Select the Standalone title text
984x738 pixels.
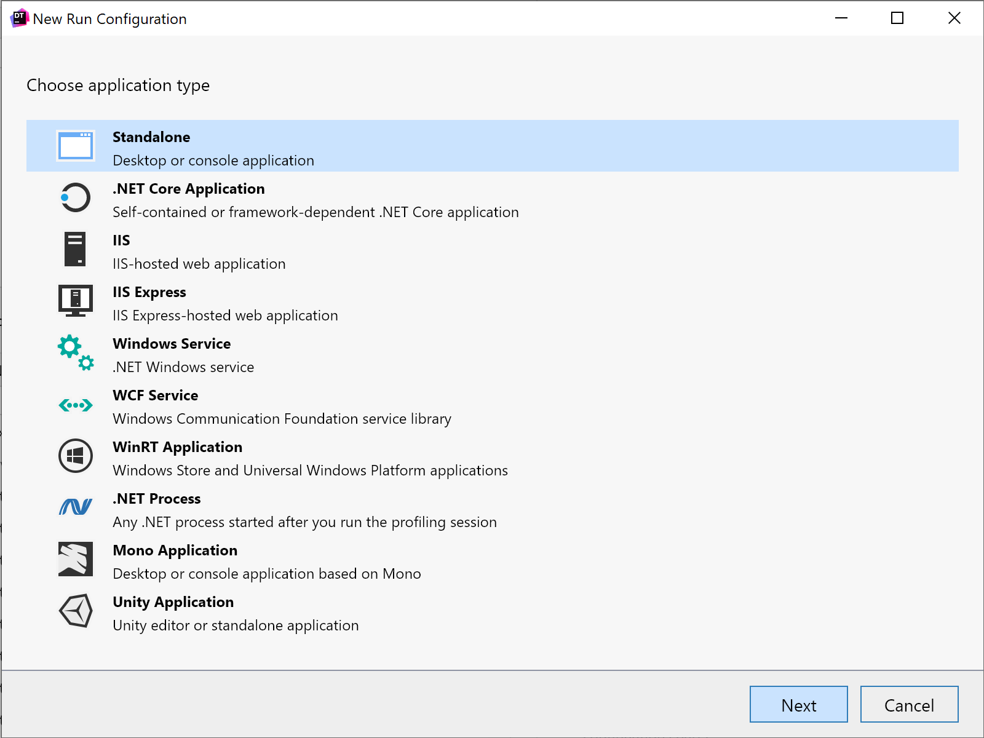click(151, 137)
